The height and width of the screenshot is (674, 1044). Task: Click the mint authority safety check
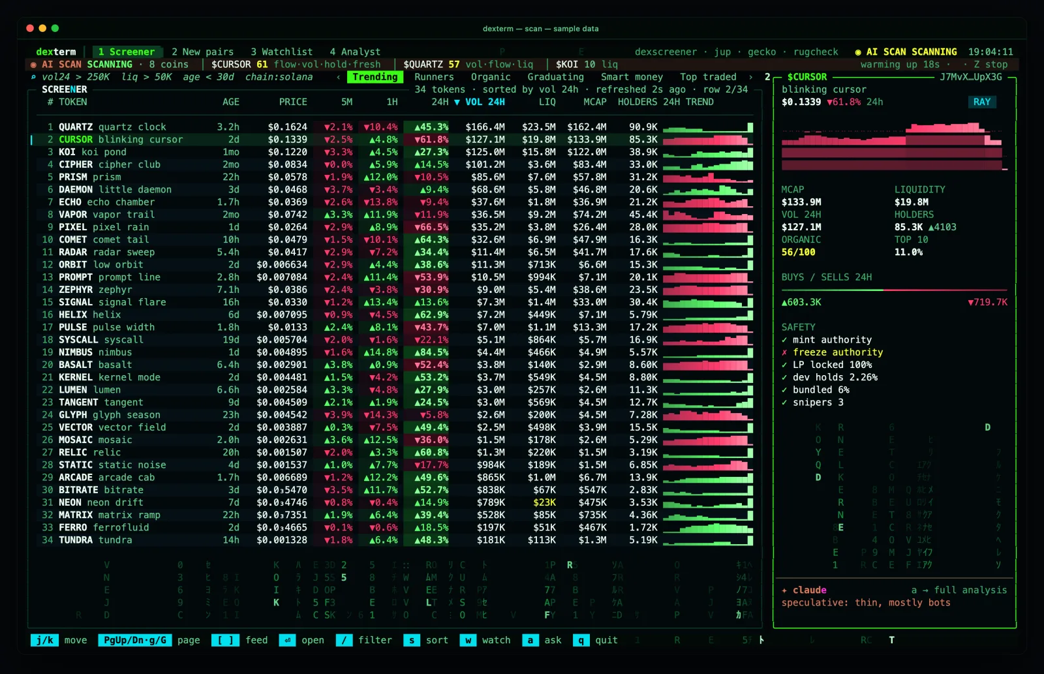pyautogui.click(x=827, y=340)
